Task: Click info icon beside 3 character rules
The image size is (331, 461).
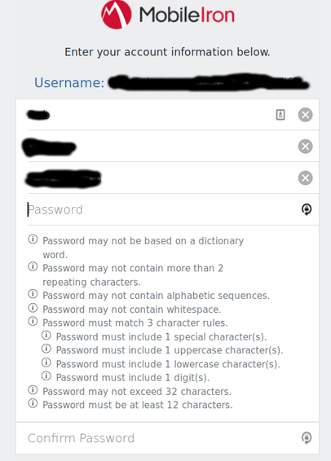Action: 33,321
